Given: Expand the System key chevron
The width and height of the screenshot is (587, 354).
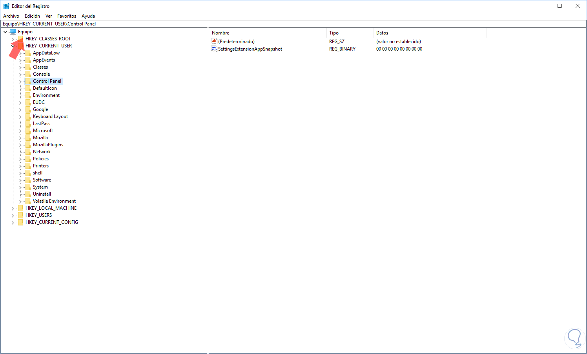Looking at the screenshot, I should [x=20, y=187].
